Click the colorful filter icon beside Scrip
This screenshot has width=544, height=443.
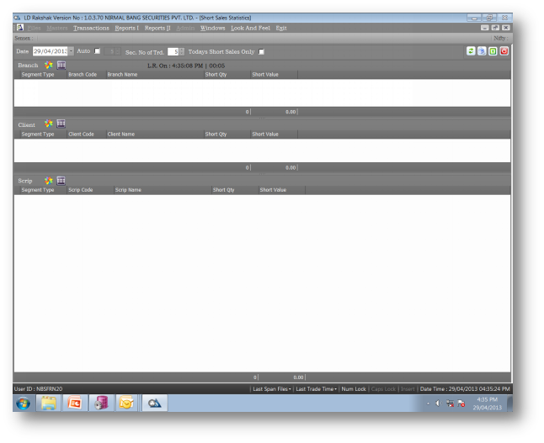pos(49,181)
